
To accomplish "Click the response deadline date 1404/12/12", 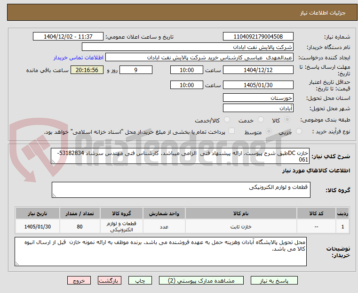I will point(258,70).
